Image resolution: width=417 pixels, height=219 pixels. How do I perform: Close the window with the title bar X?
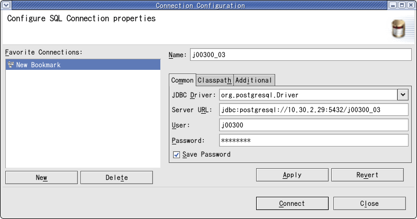point(411,5)
